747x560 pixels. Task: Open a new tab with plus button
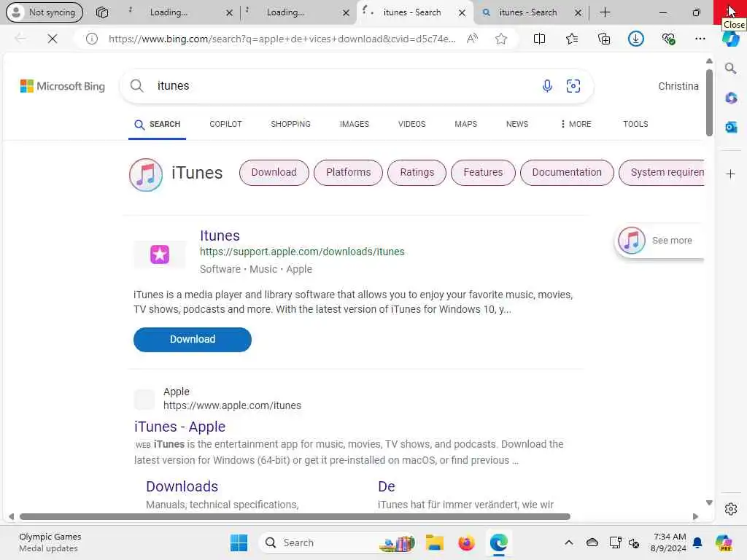(605, 12)
